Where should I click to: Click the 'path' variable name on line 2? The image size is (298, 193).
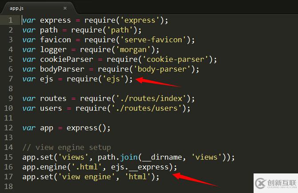(x=49, y=30)
